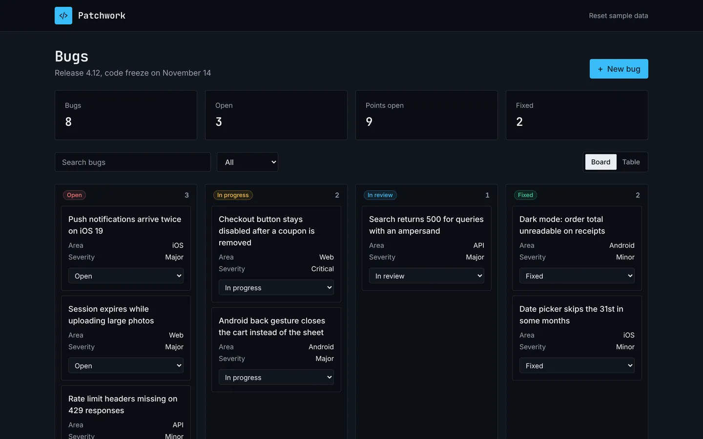Click 'Android' area on Dark mode card
This screenshot has height=439, width=703.
point(621,245)
